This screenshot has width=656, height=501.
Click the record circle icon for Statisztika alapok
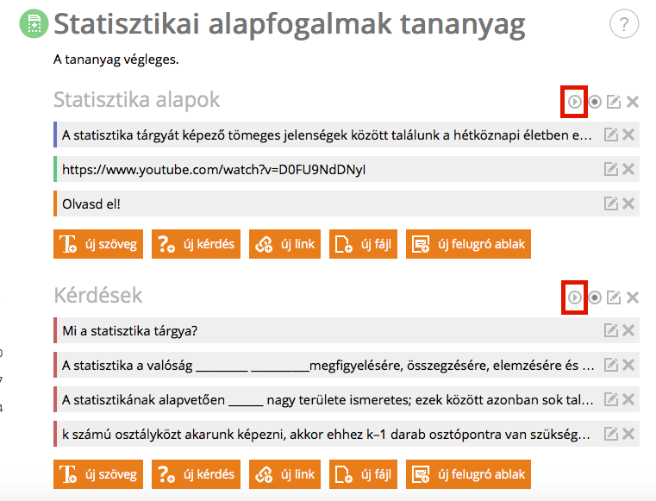click(x=595, y=102)
